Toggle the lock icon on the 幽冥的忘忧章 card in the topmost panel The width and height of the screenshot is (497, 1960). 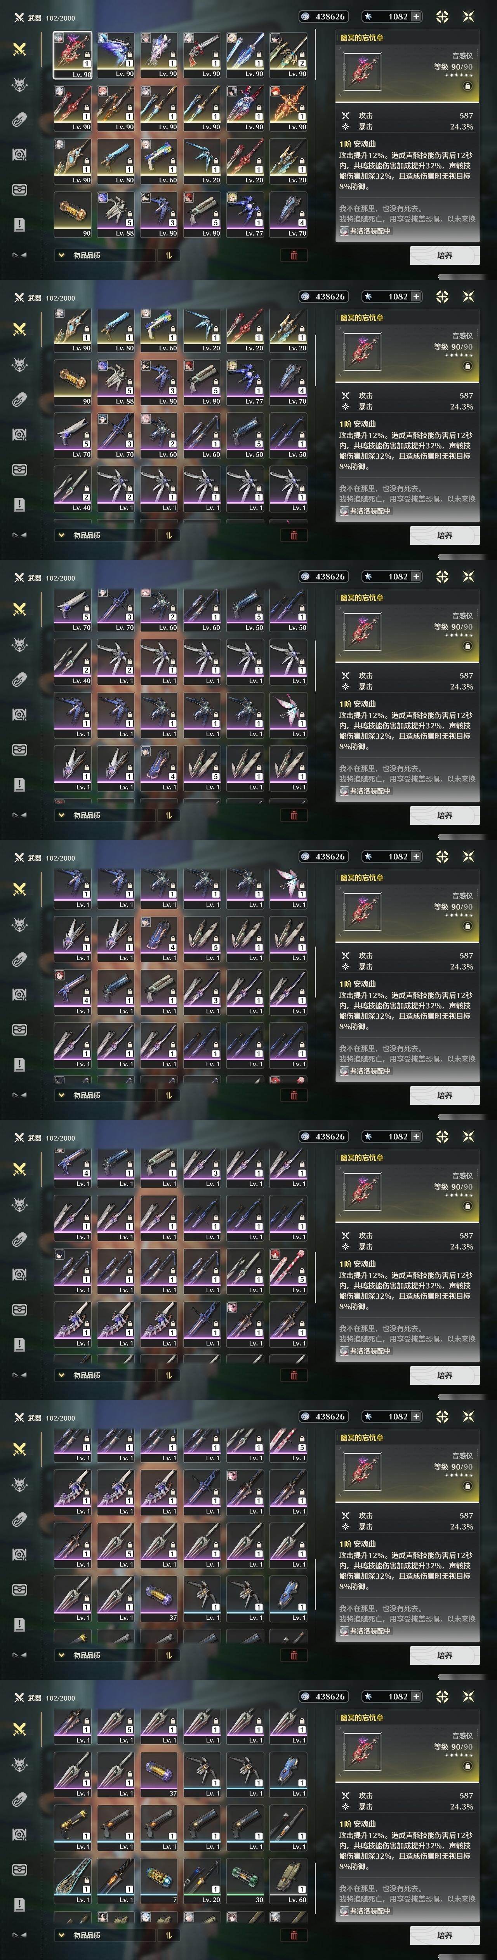coord(467,87)
